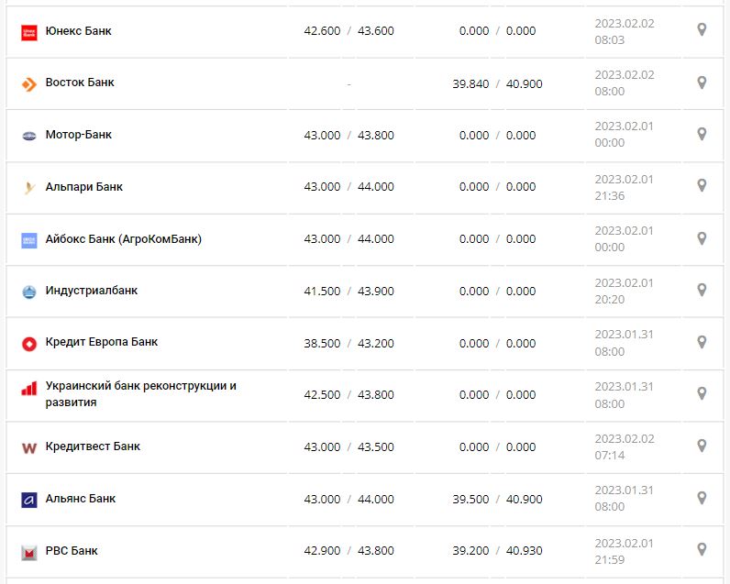Click the Альянс Банк logo icon
Image resolution: width=730 pixels, height=584 pixels.
click(28, 500)
